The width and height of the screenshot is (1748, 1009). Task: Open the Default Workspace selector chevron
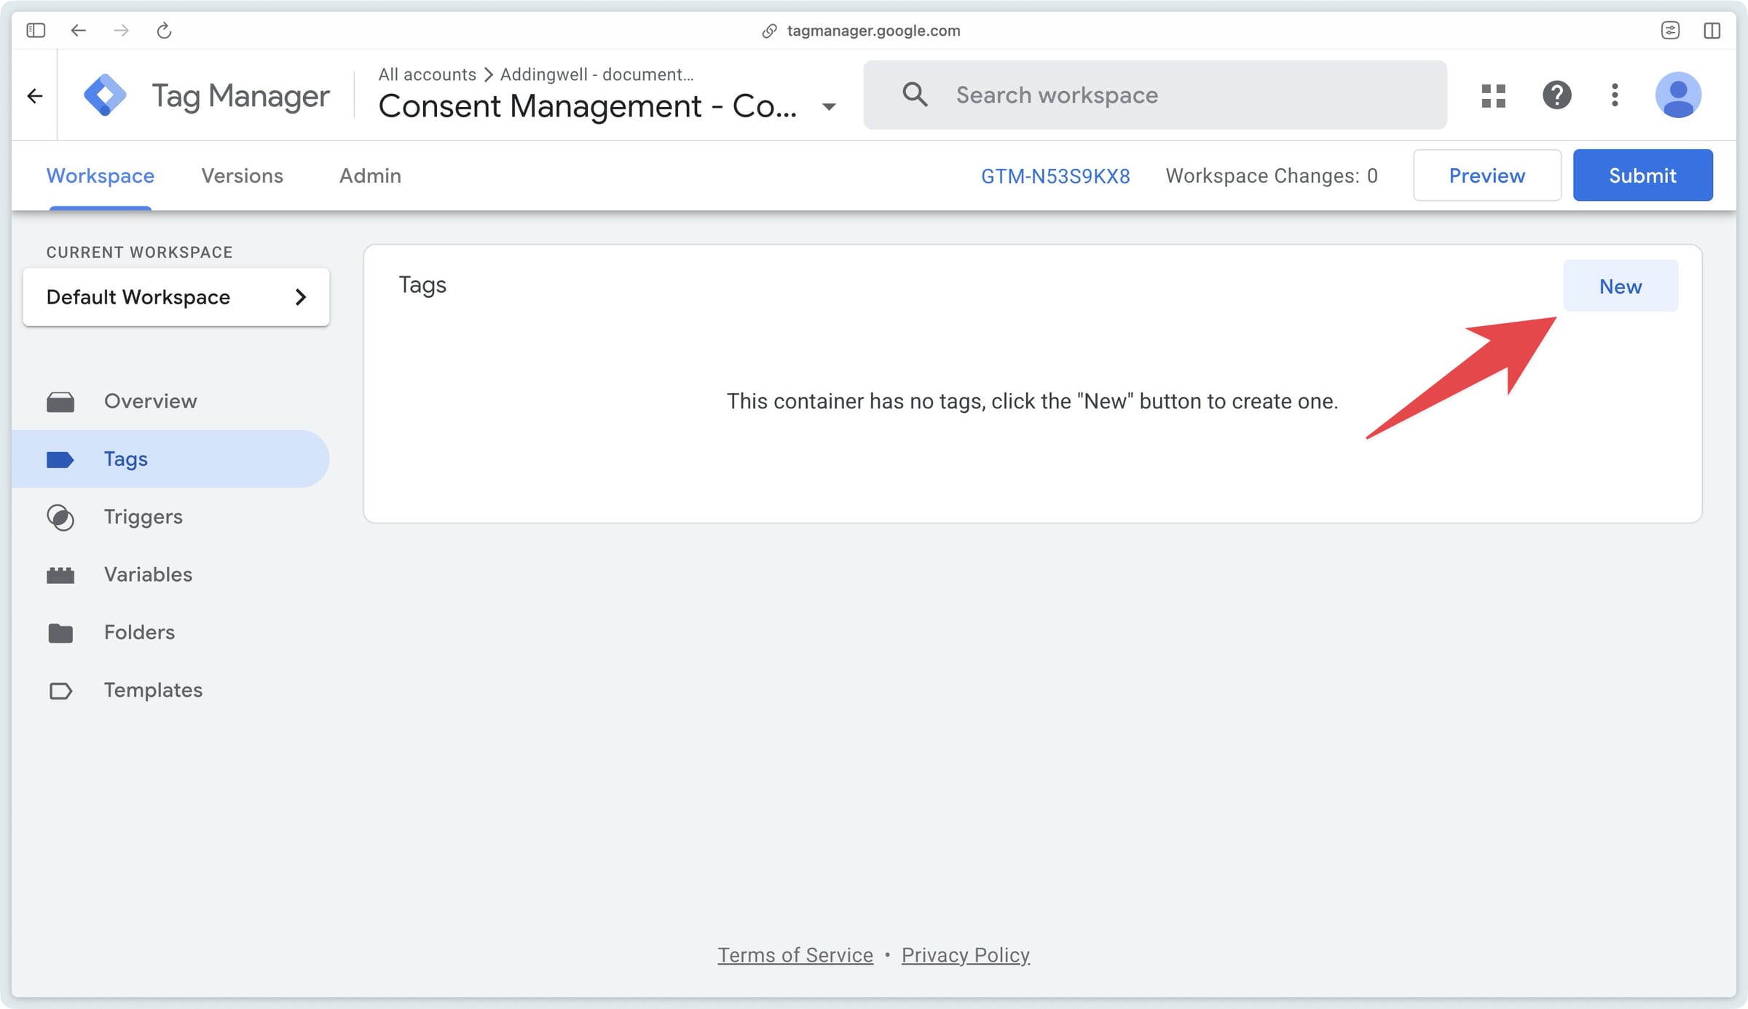(x=300, y=297)
